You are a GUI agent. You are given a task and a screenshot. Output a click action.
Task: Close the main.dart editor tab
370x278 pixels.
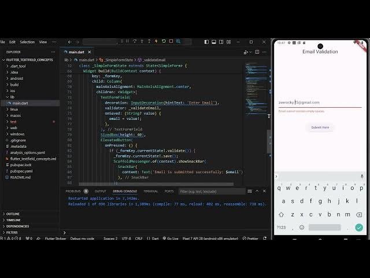click(90, 52)
